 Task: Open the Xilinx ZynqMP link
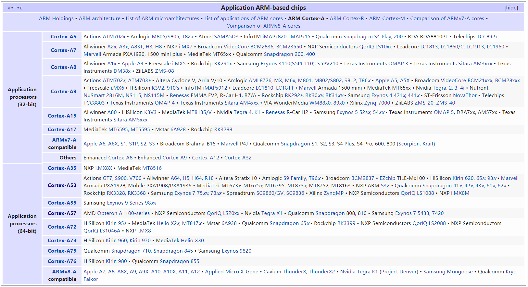tap(333, 193)
